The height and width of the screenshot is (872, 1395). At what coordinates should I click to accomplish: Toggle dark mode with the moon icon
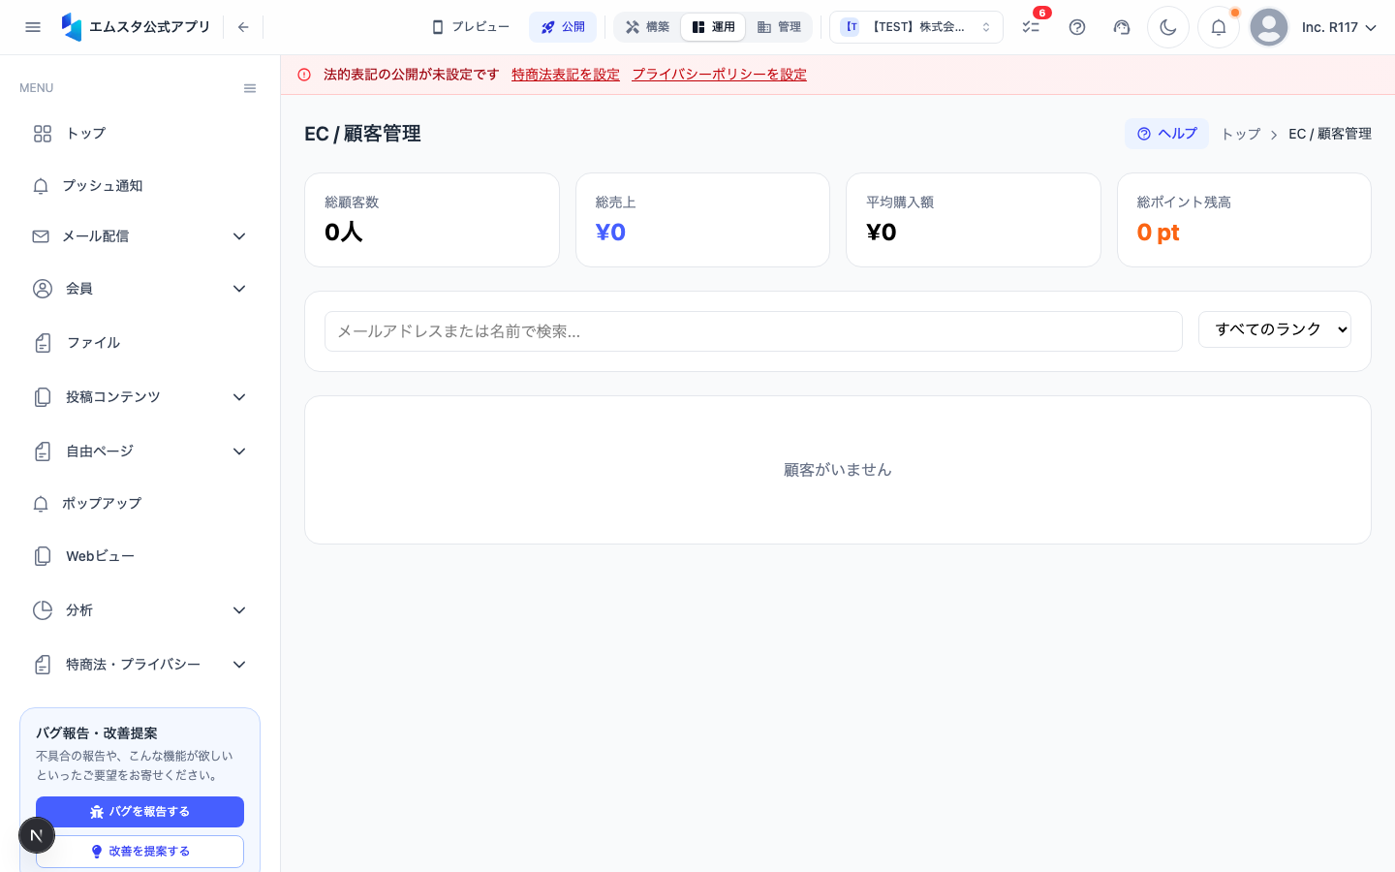coord(1168,27)
